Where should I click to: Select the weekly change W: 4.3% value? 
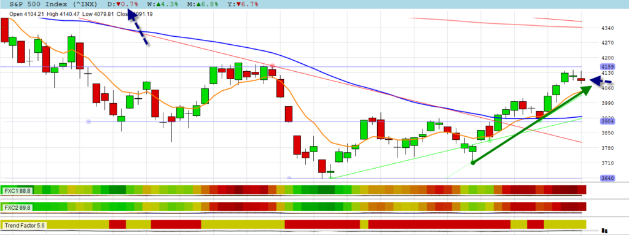(x=163, y=4)
